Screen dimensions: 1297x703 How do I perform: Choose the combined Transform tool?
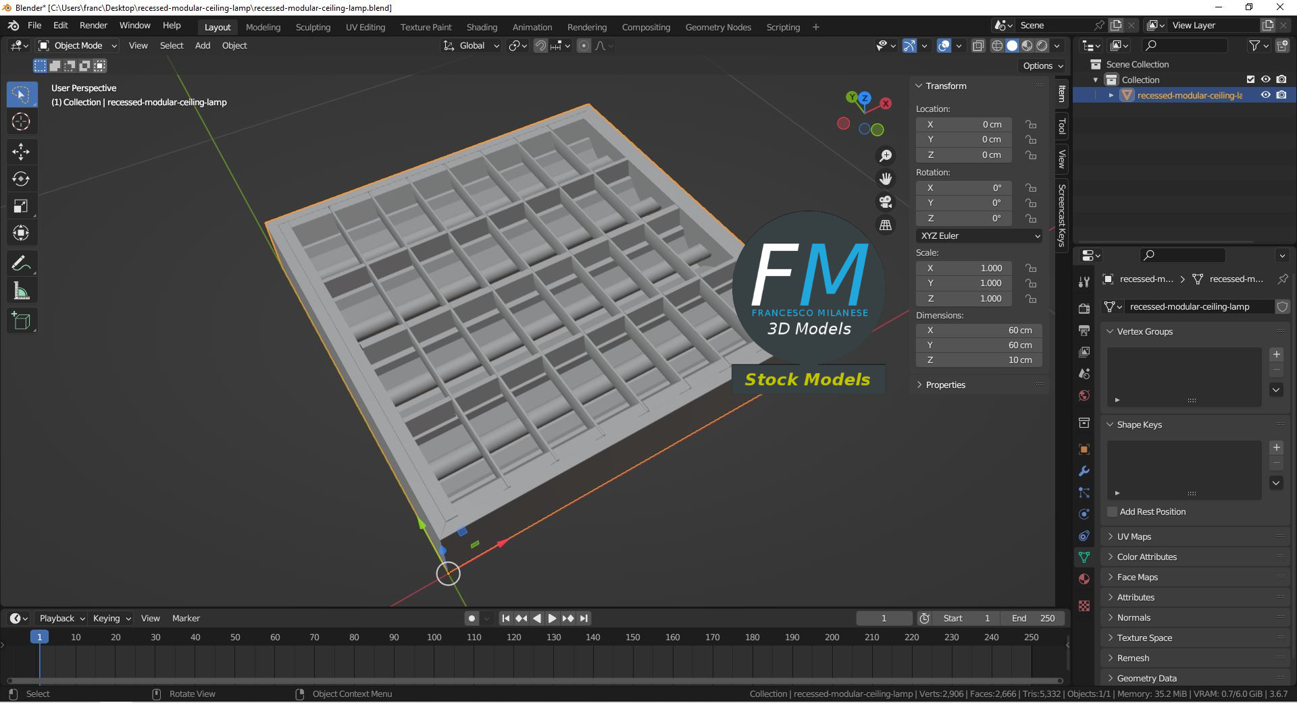[21, 233]
